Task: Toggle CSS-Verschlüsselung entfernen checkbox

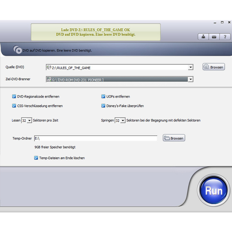Action: [x=14, y=106]
